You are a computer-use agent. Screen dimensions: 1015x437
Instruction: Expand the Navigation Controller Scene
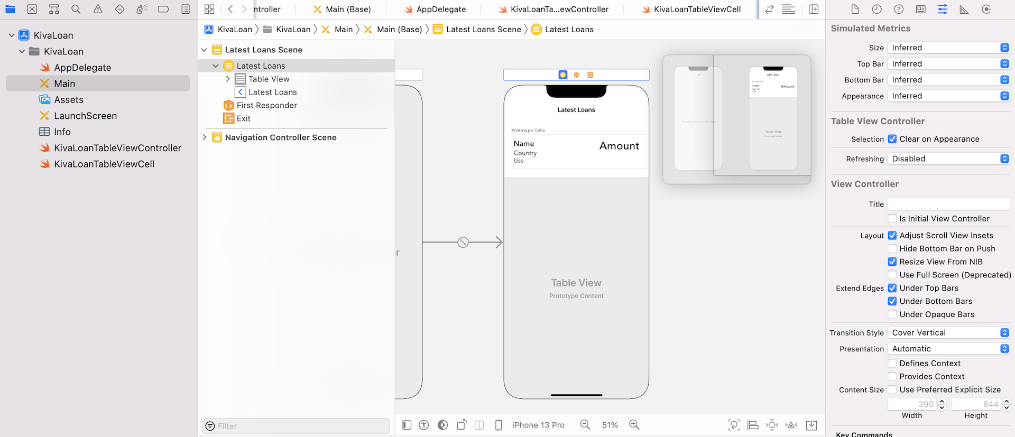click(205, 137)
